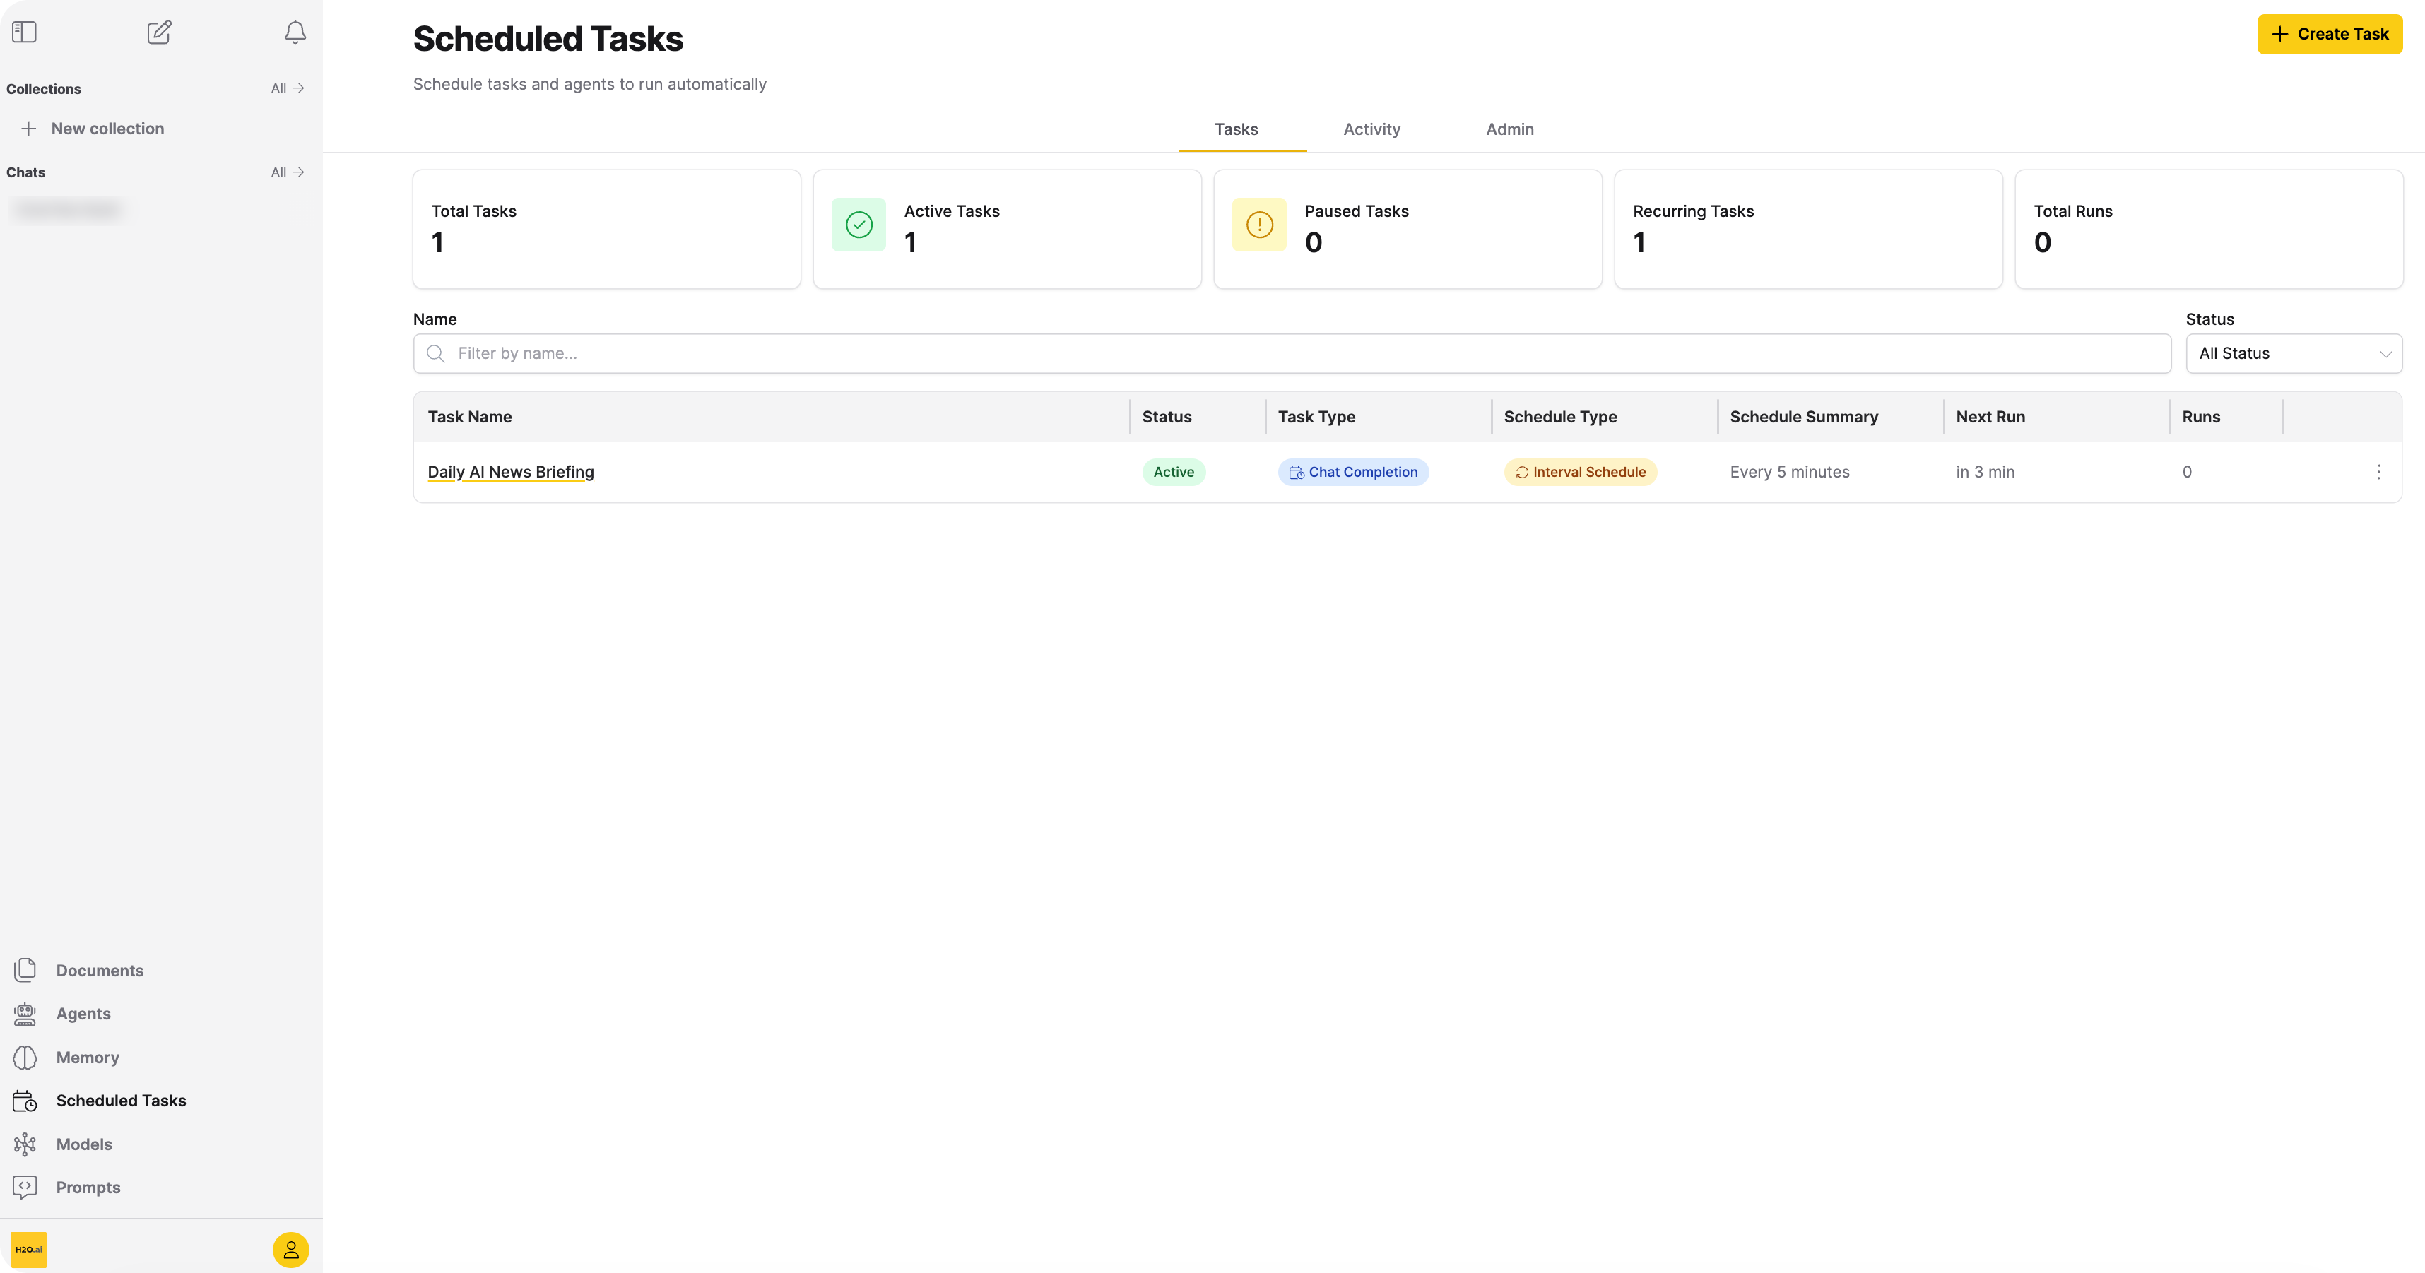Viewport: 2425px width, 1273px height.
Task: Click the H2O.ai logo
Action: pyautogui.click(x=28, y=1250)
